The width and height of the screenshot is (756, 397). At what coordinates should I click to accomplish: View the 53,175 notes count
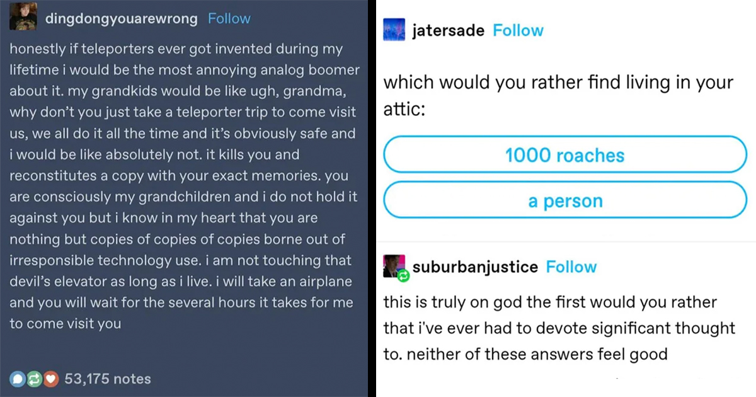click(x=108, y=379)
